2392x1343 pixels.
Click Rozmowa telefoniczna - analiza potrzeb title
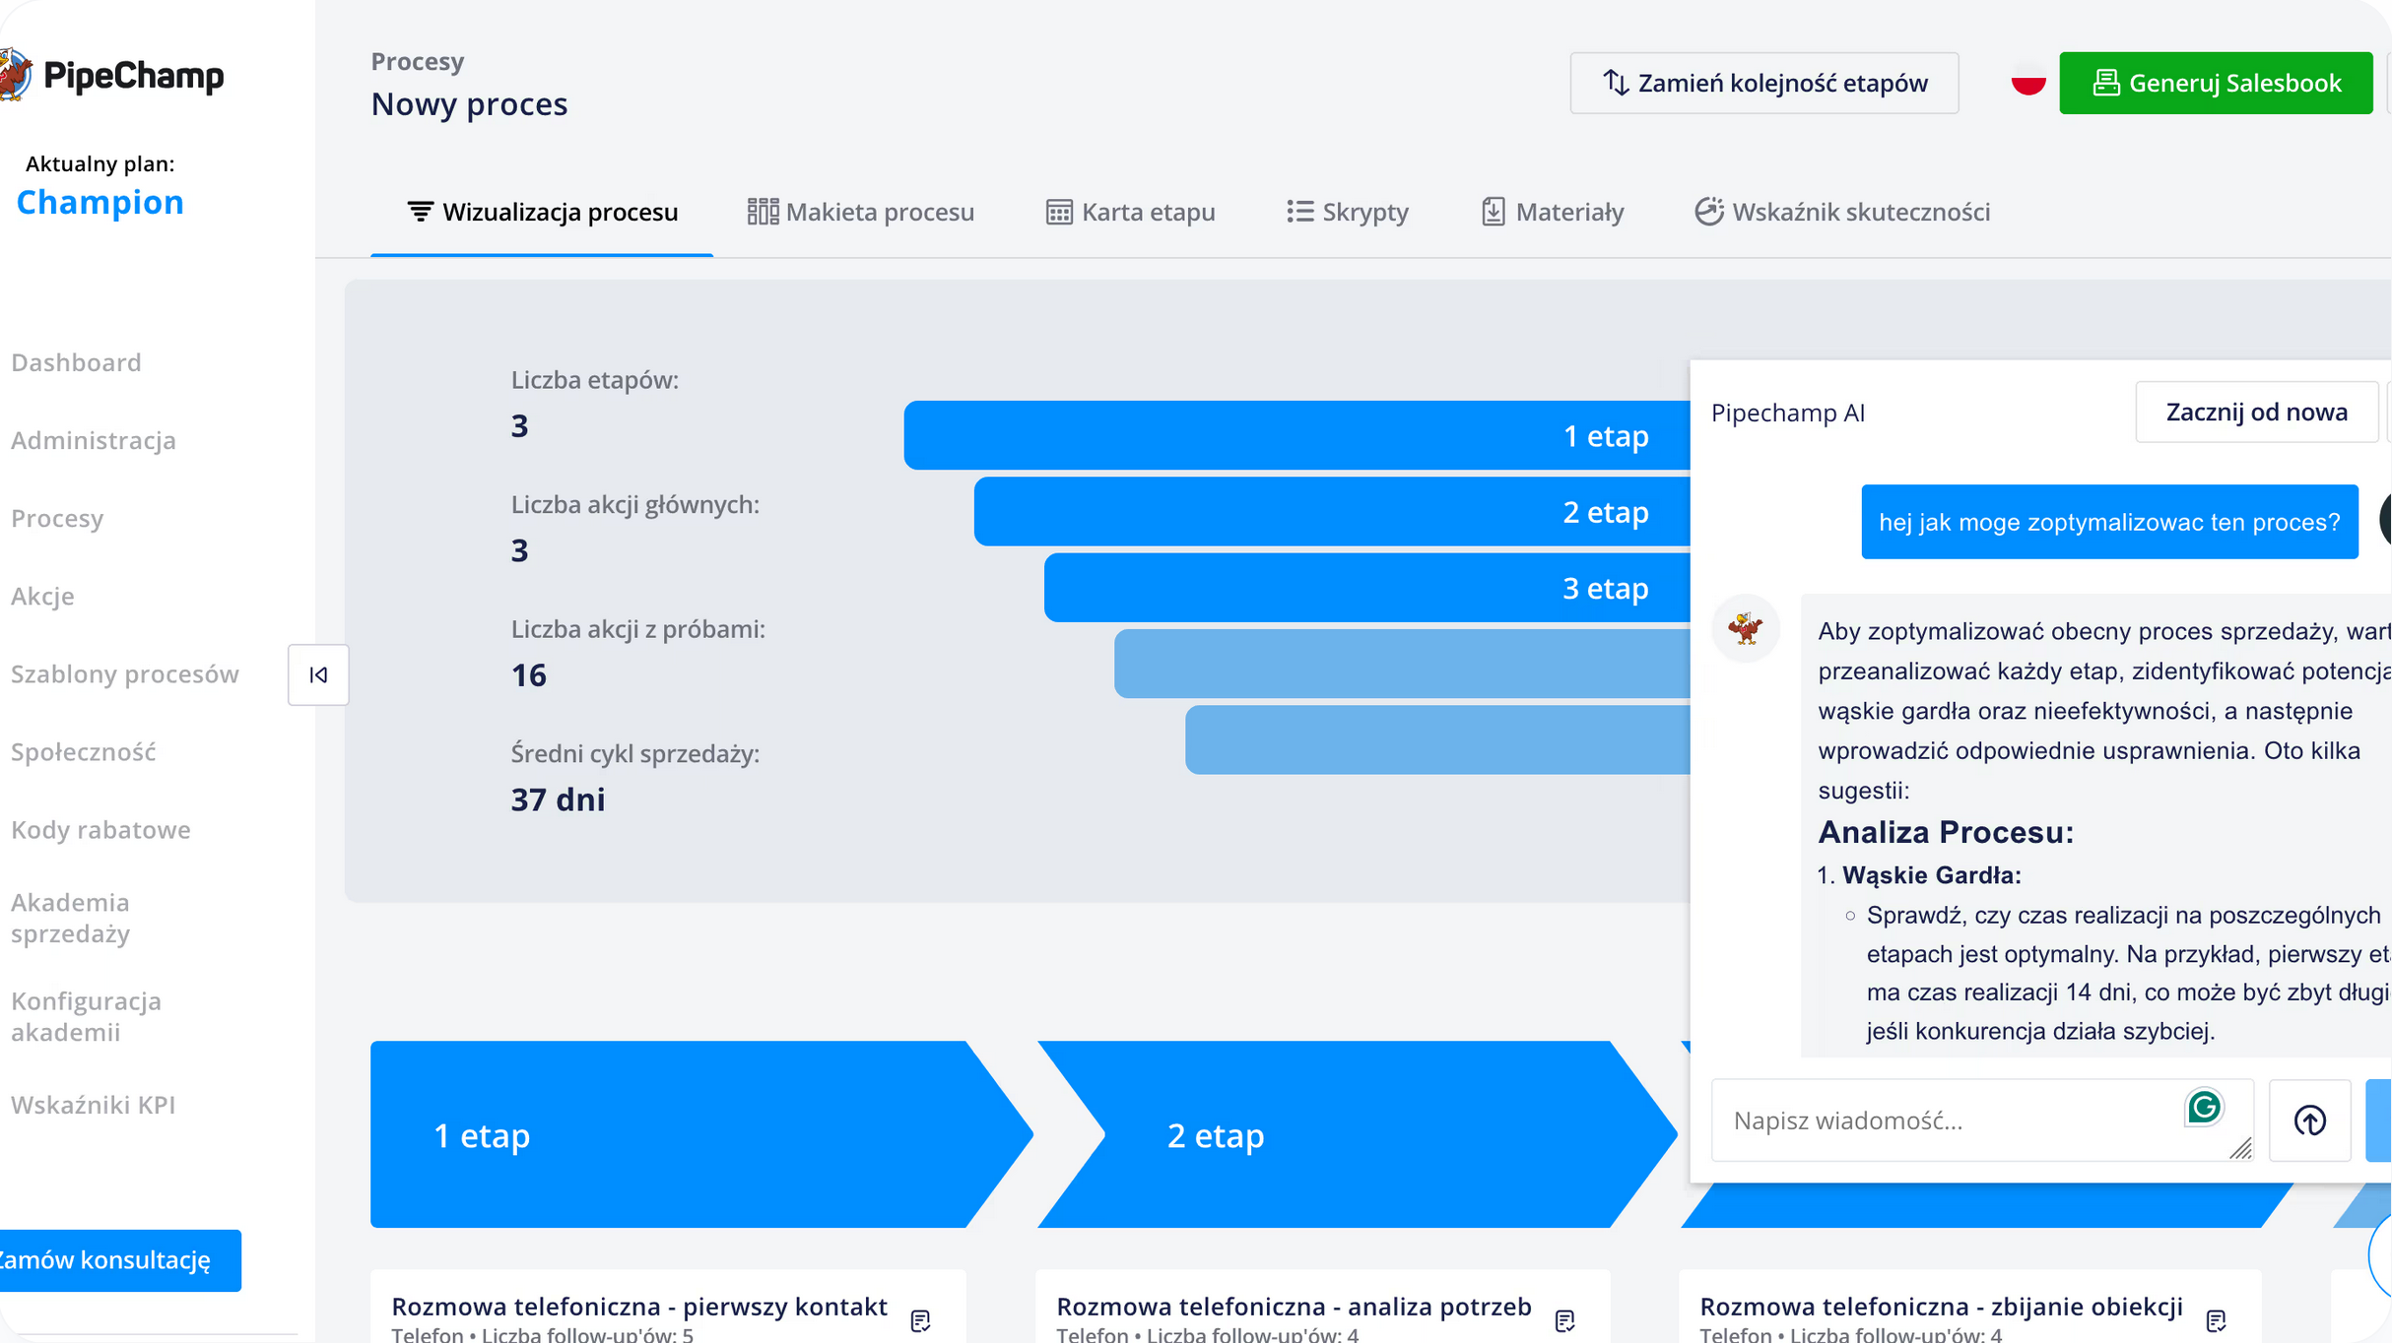1294,1307
